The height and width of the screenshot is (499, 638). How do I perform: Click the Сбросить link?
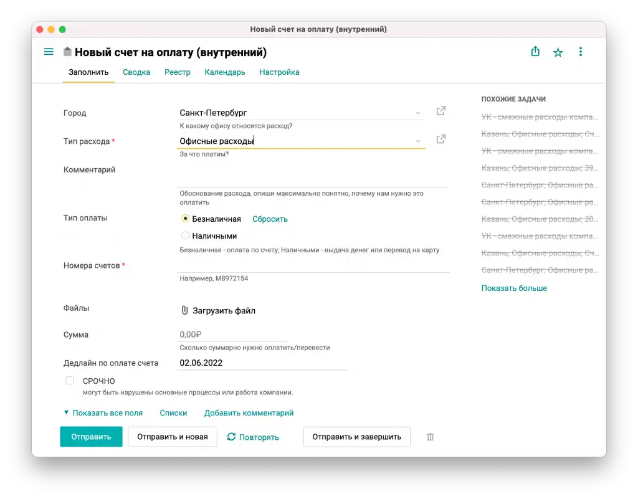(270, 219)
